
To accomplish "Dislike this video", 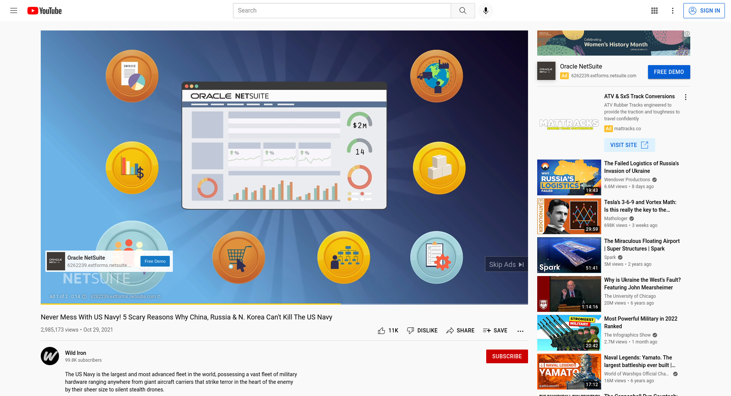I will [x=422, y=331].
